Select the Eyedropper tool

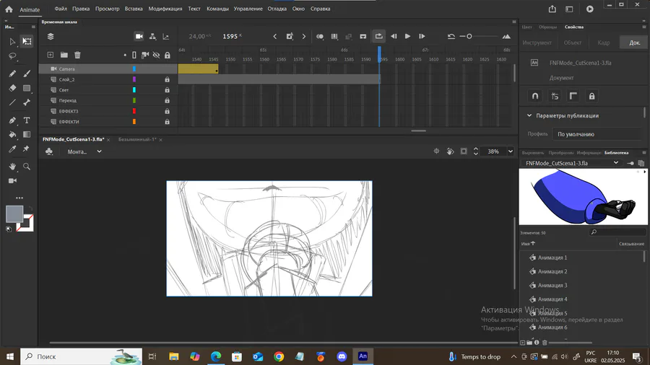click(x=12, y=149)
